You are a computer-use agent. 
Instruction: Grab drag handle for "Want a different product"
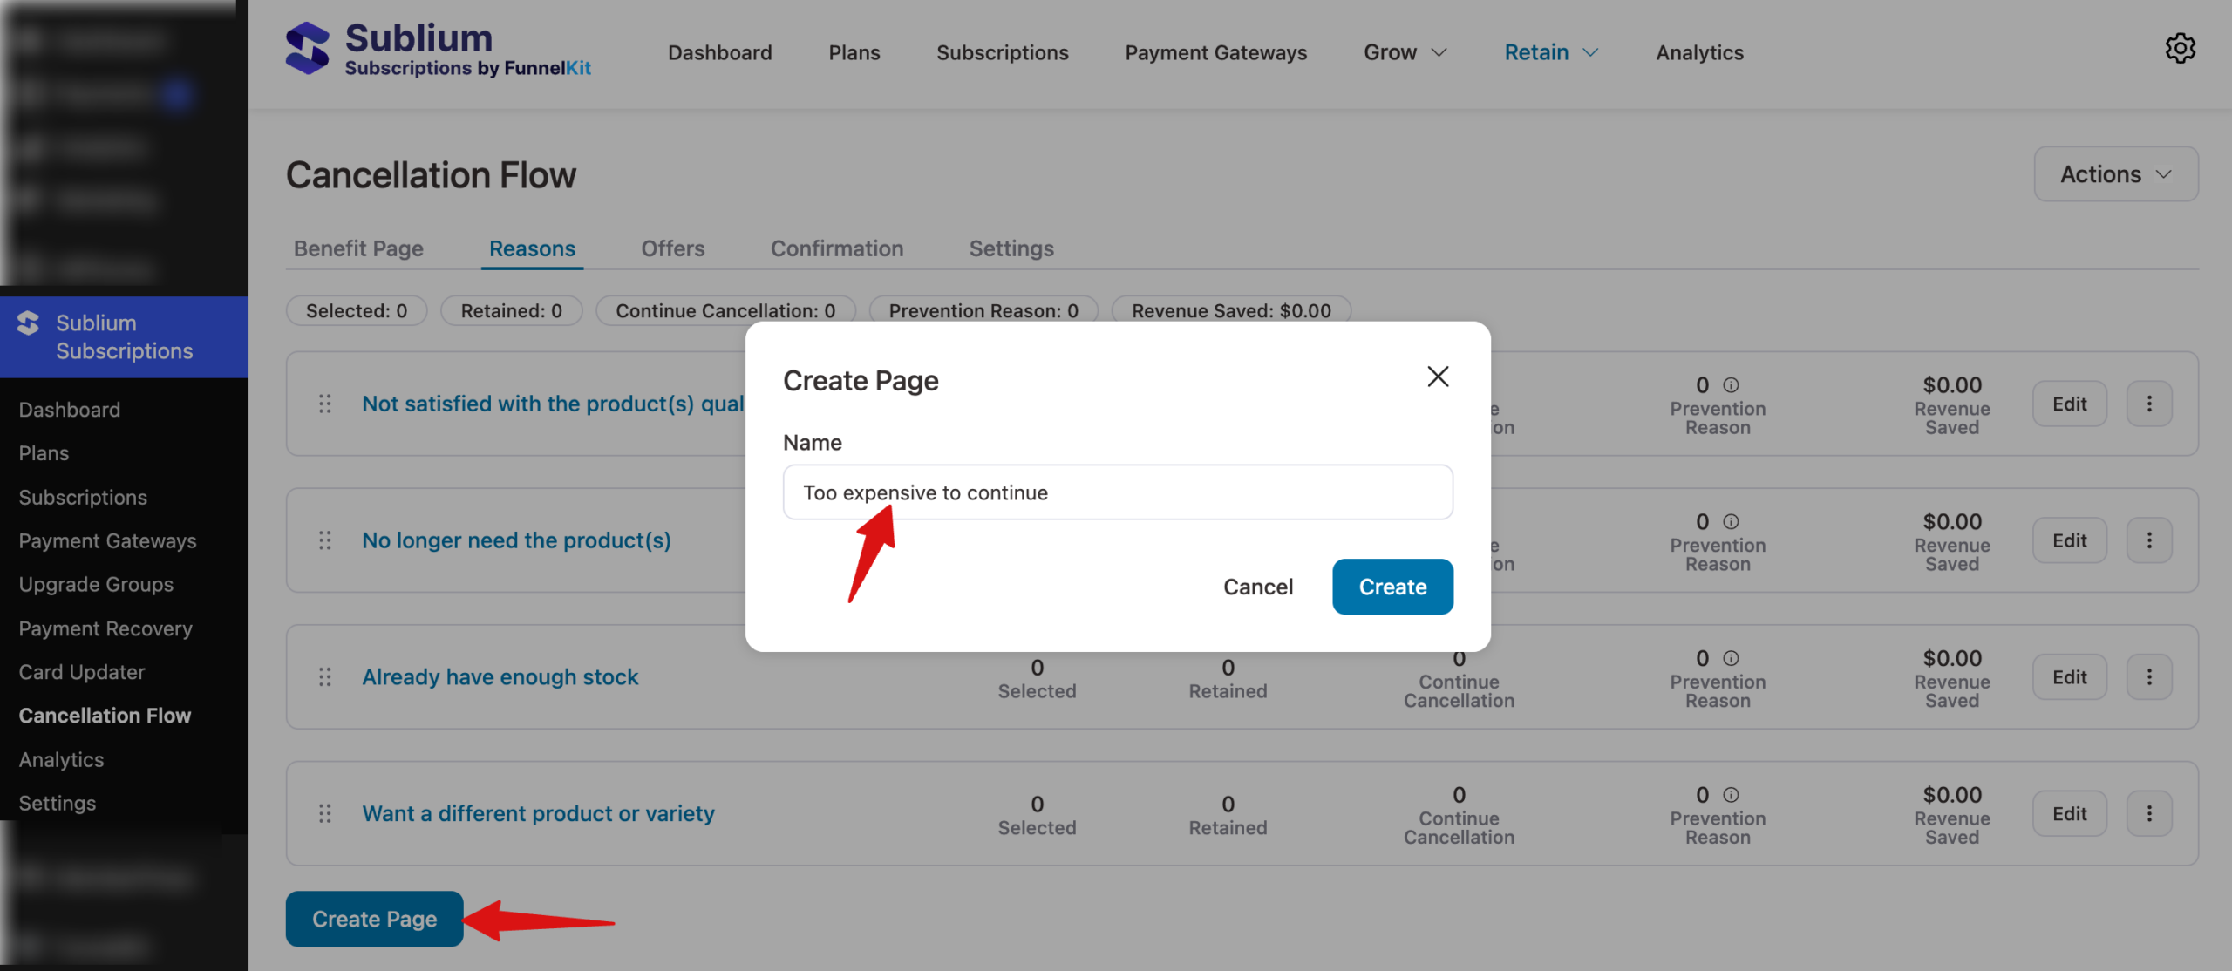[325, 813]
